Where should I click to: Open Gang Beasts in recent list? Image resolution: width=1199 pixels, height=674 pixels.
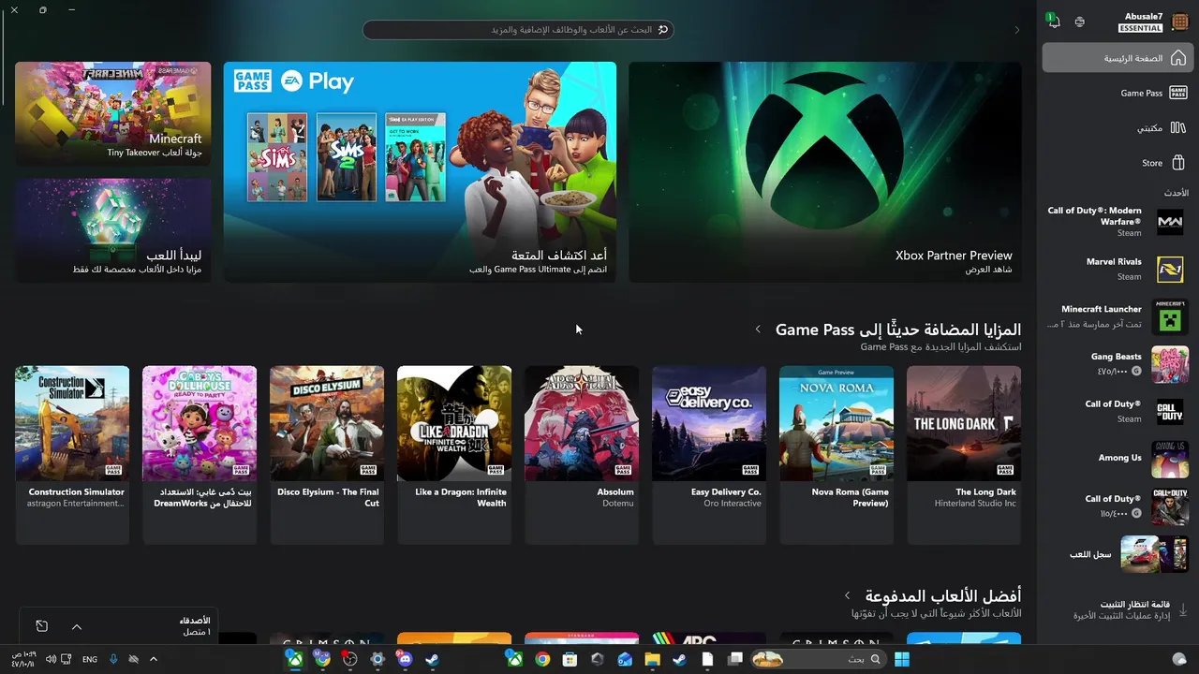point(1117,363)
